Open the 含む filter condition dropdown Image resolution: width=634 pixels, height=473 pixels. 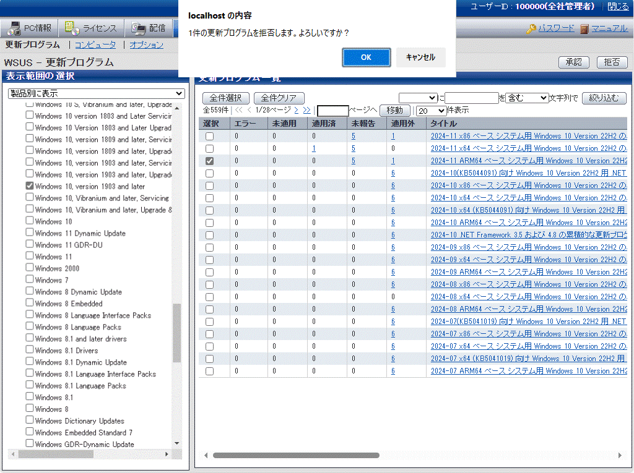coord(526,98)
